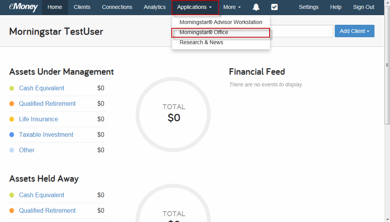Image resolution: width=390 pixels, height=222 pixels.
Task: Expand the More dropdown menu
Action: tap(232, 7)
